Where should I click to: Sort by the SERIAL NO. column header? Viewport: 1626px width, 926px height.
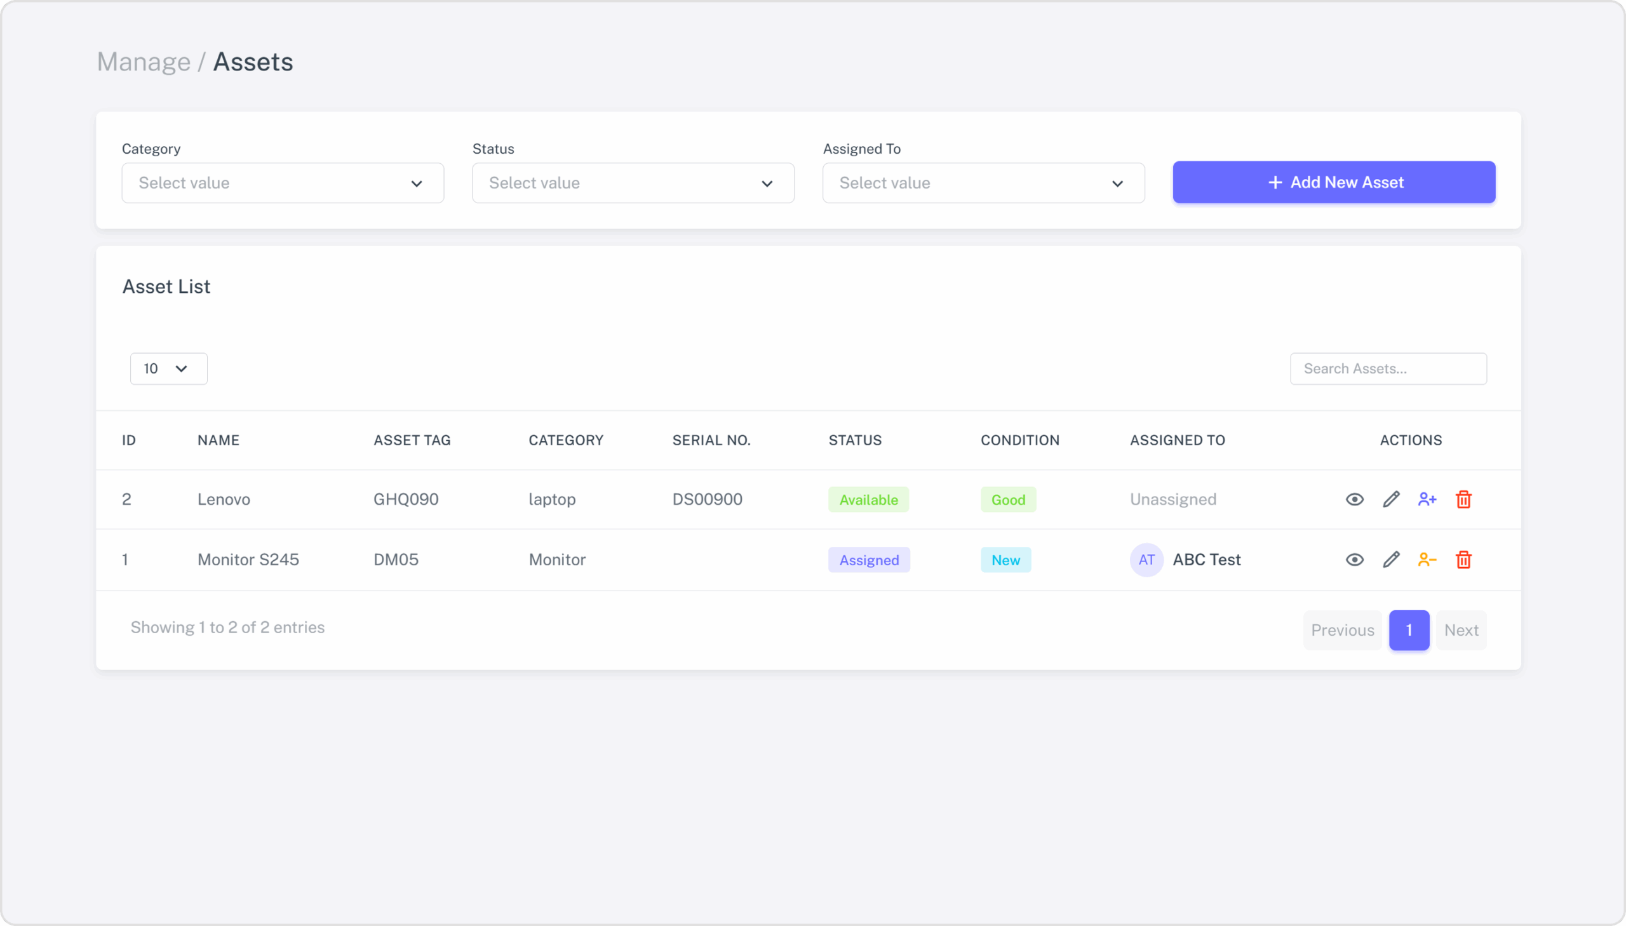[x=711, y=440]
